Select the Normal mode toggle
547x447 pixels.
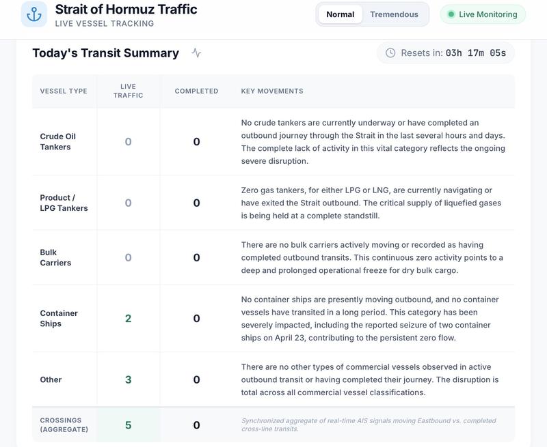pyautogui.click(x=340, y=14)
